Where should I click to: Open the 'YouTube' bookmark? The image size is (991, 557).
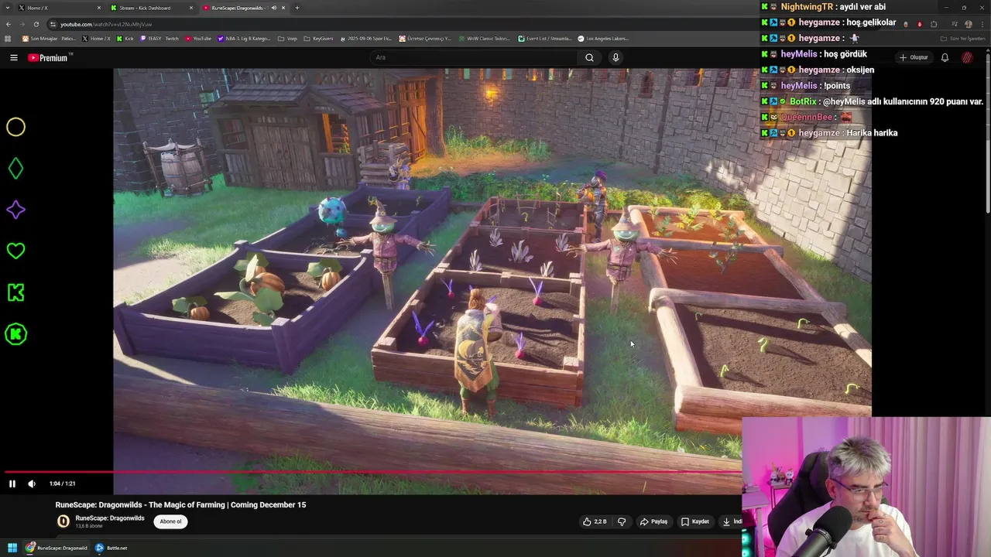[x=198, y=38]
